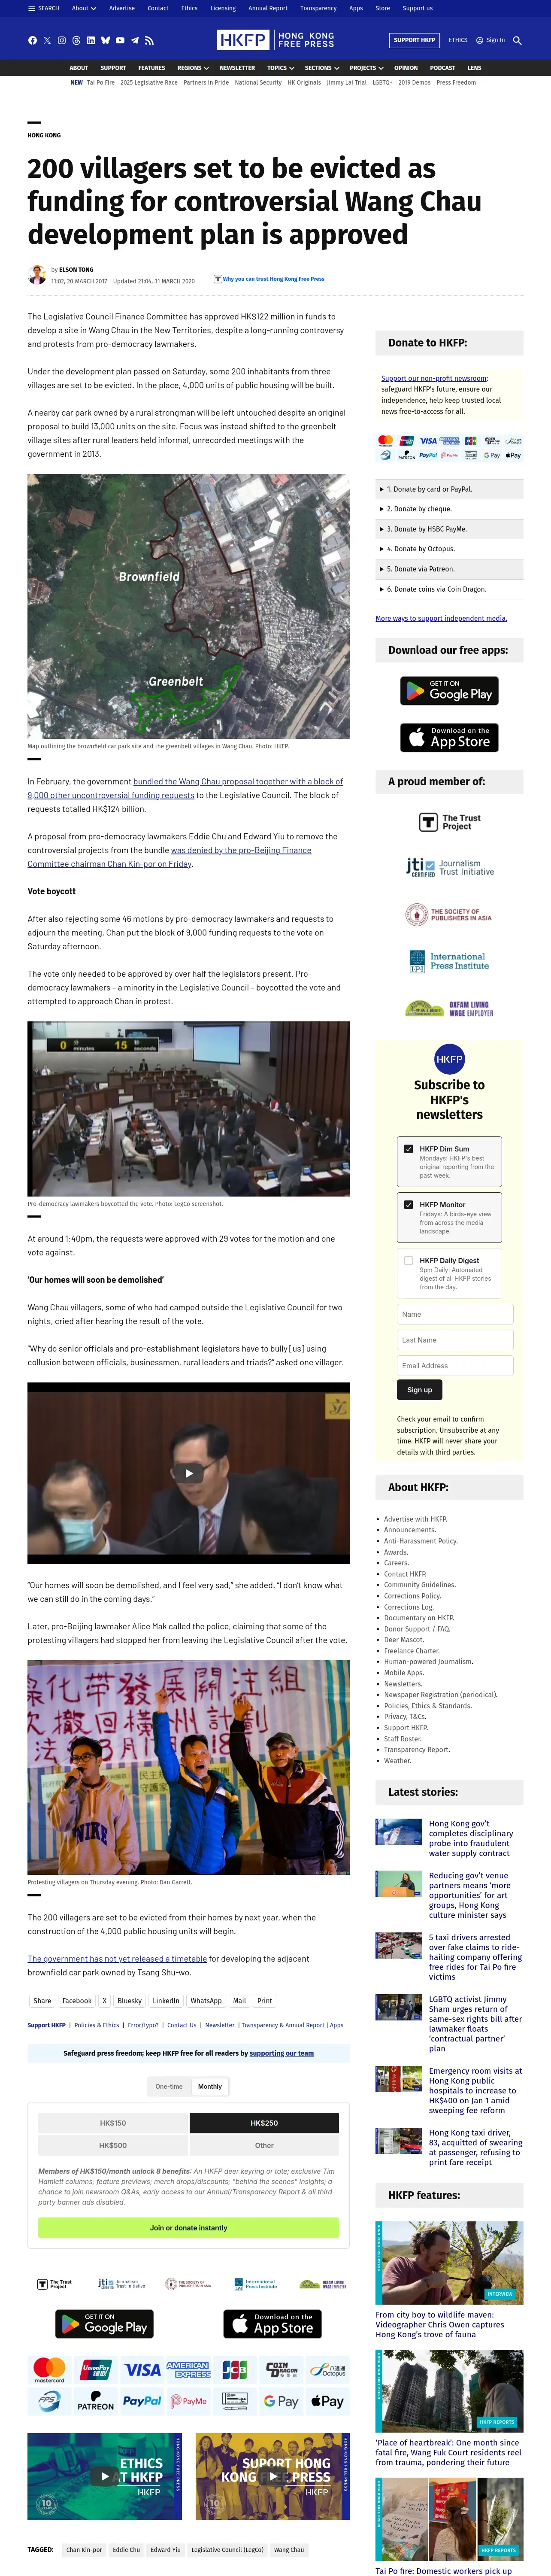
Task: Open the Threads icon in the header
Action: [76, 40]
